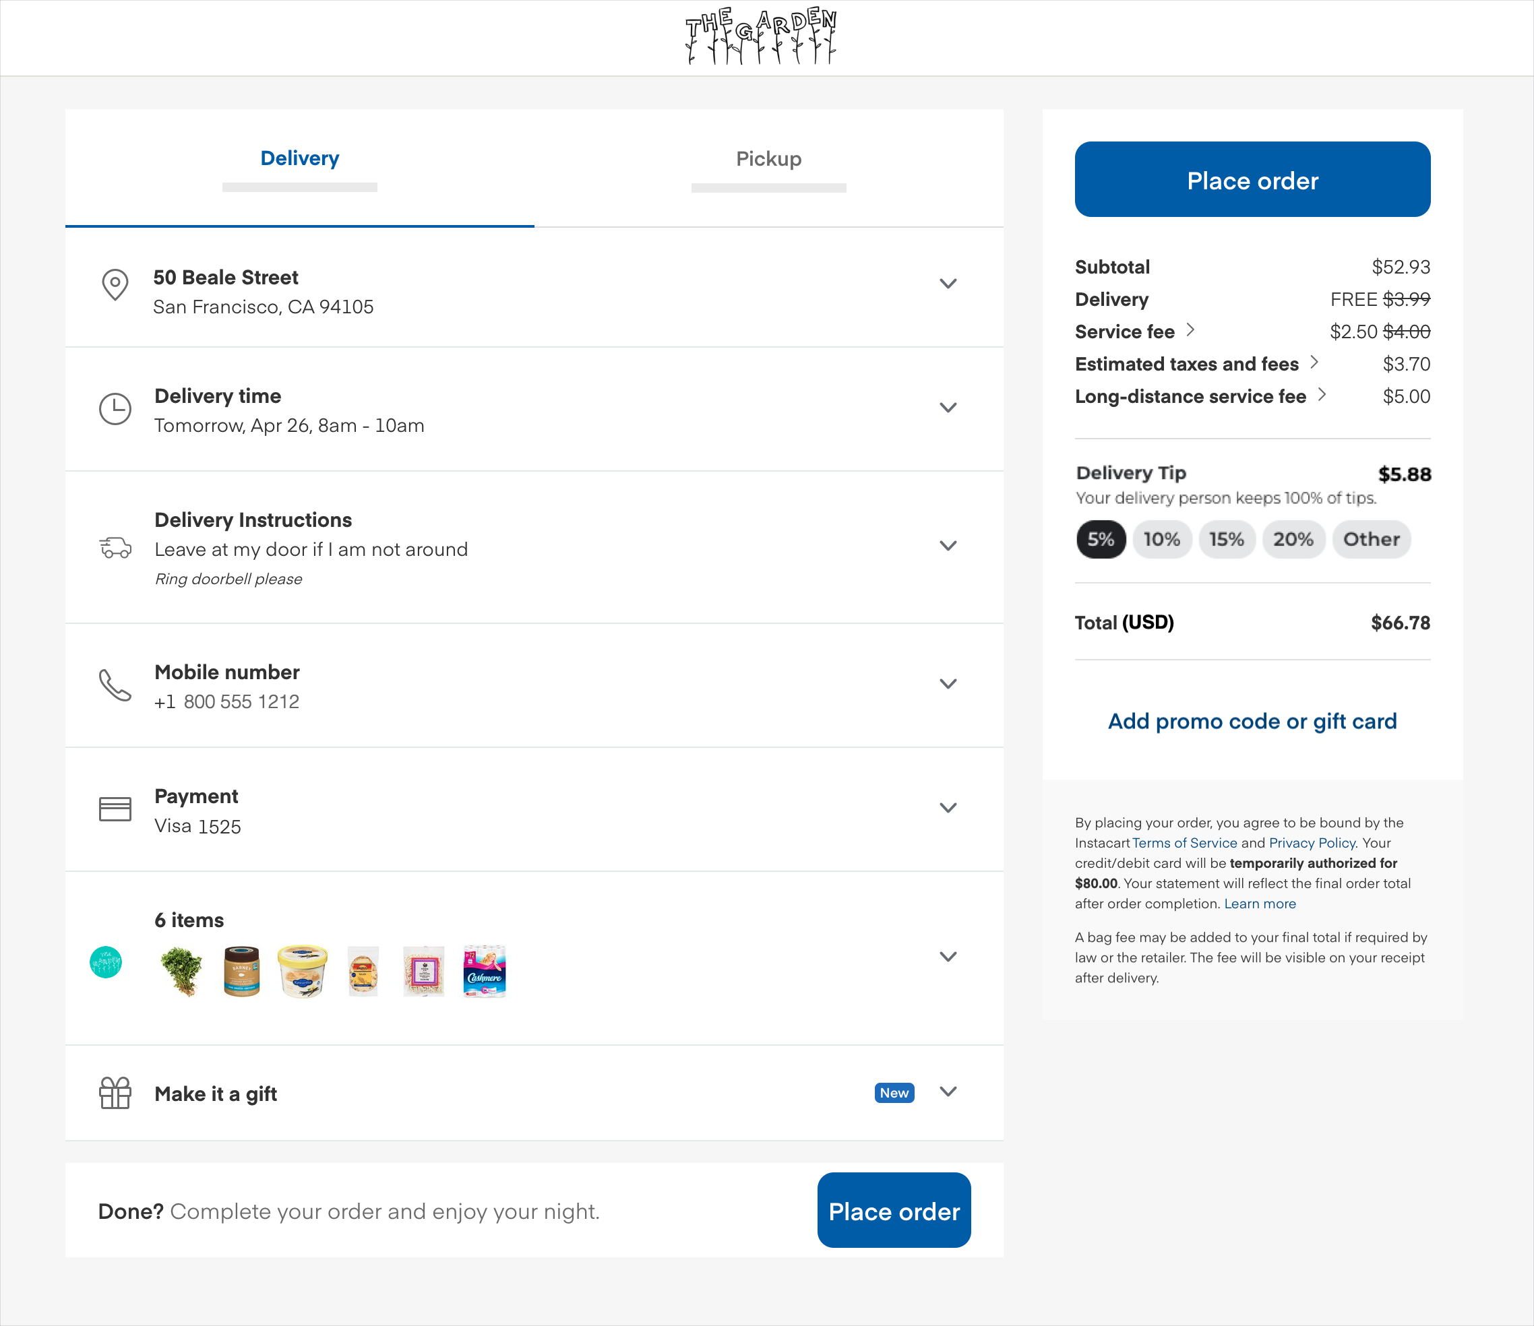Expand the Make it a gift section
The height and width of the screenshot is (1326, 1534).
pyautogui.click(x=950, y=1092)
